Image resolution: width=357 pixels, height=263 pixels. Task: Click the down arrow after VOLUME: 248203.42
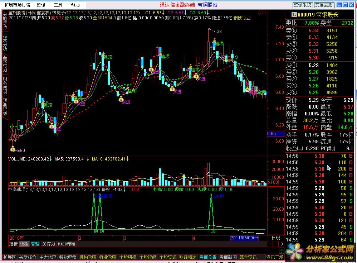(51, 159)
